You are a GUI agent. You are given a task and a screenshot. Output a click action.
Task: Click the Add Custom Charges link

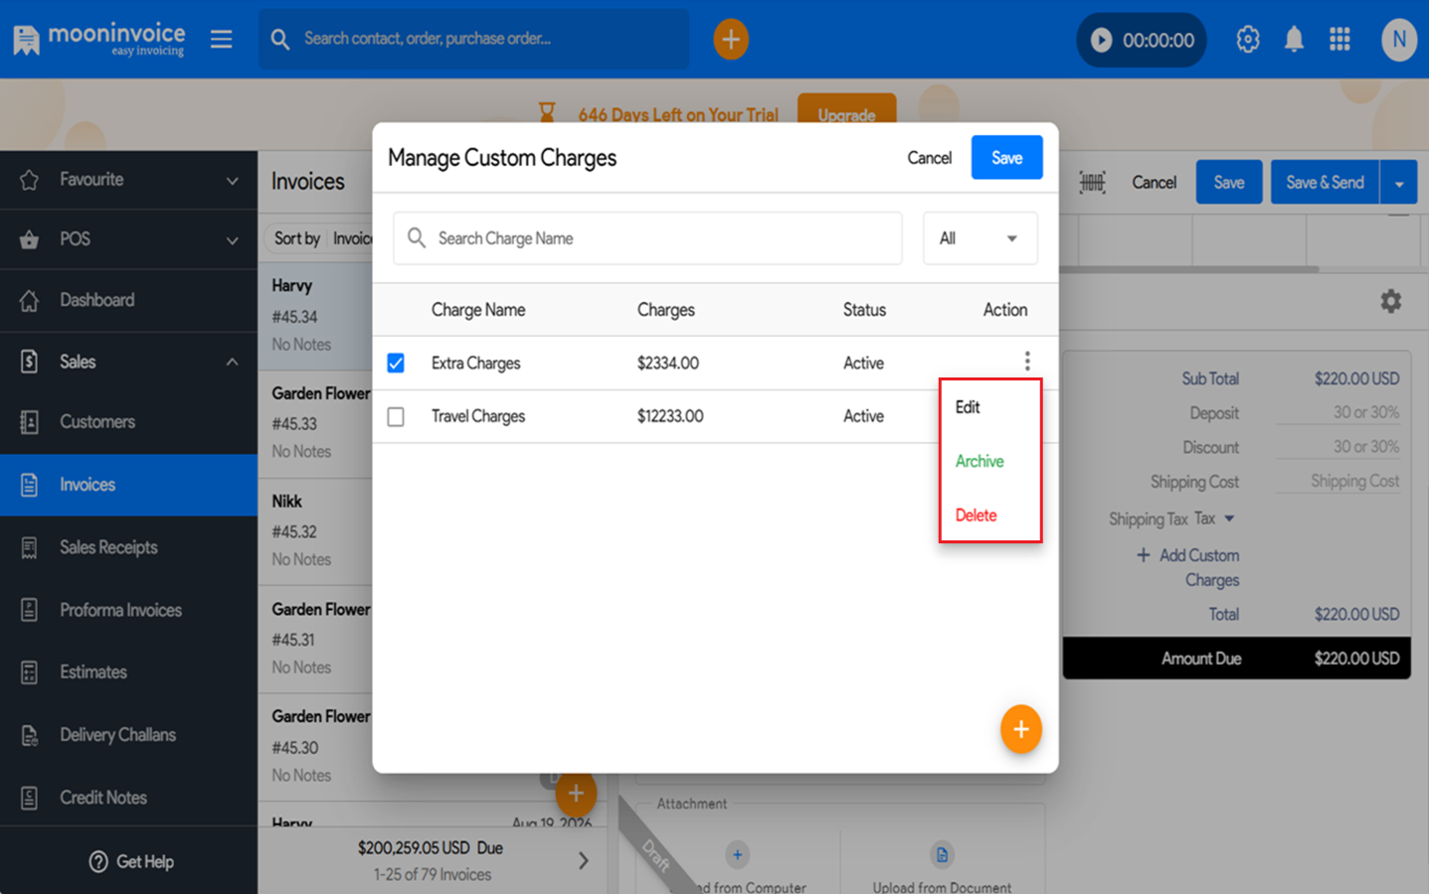tap(1188, 567)
